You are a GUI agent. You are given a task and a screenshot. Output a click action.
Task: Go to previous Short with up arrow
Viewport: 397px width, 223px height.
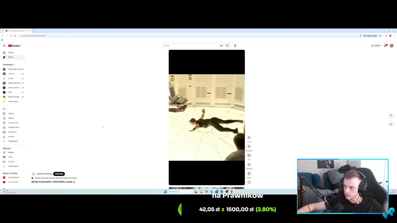click(391, 116)
